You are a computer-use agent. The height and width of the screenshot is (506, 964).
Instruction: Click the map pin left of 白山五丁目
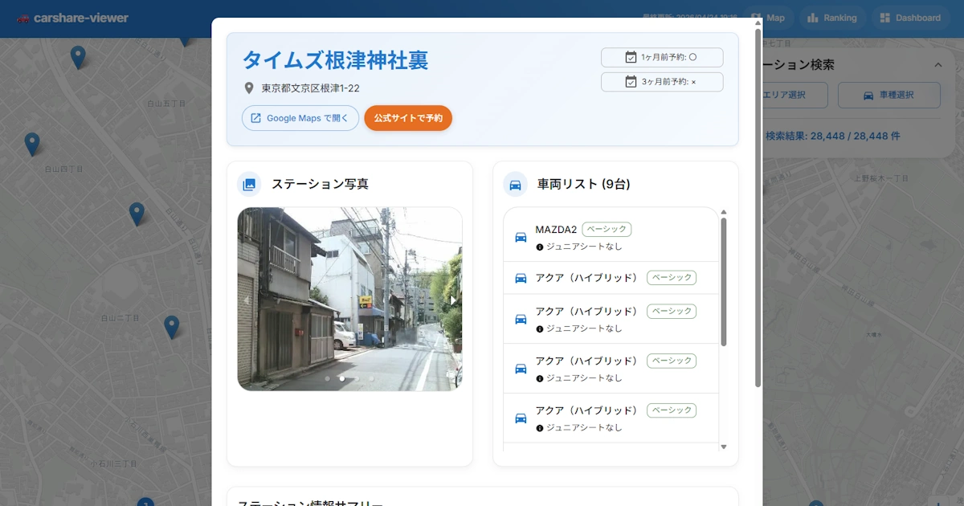pyautogui.click(x=78, y=57)
